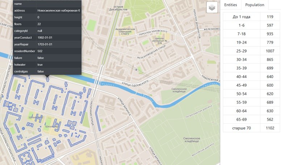Click the floors value 22 in popup
Screen dimensions: 281x165
39,24
